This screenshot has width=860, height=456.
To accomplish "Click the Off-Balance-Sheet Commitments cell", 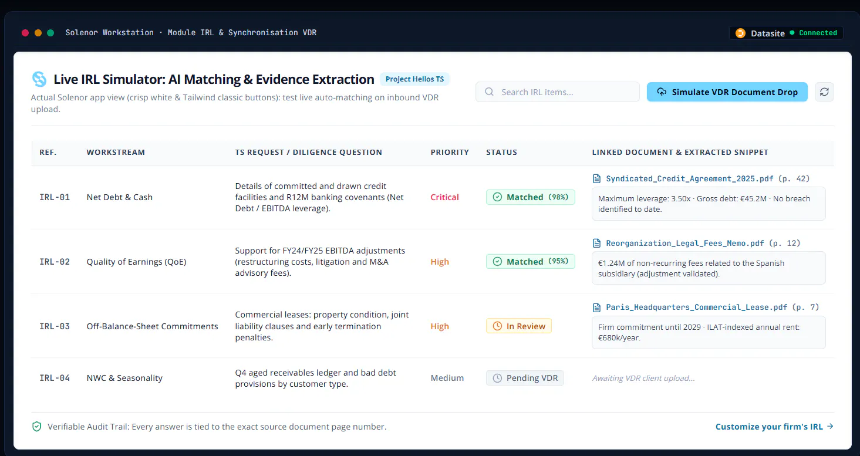I will [x=153, y=326].
